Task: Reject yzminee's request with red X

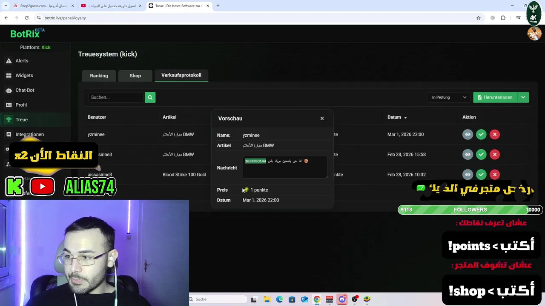Action: (x=495, y=134)
